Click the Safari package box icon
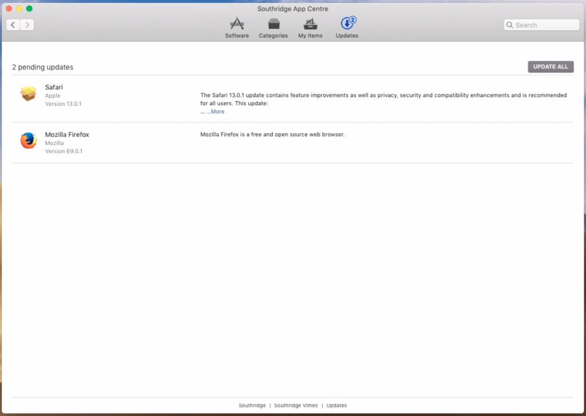This screenshot has height=416, width=586. [28, 93]
